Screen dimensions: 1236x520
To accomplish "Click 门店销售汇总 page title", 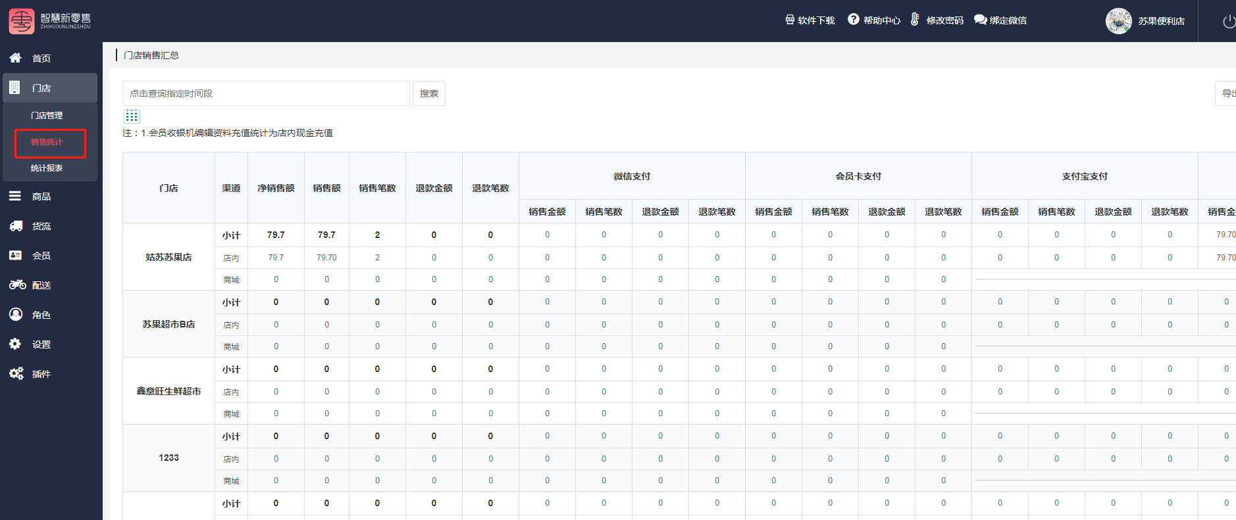I will point(151,55).
